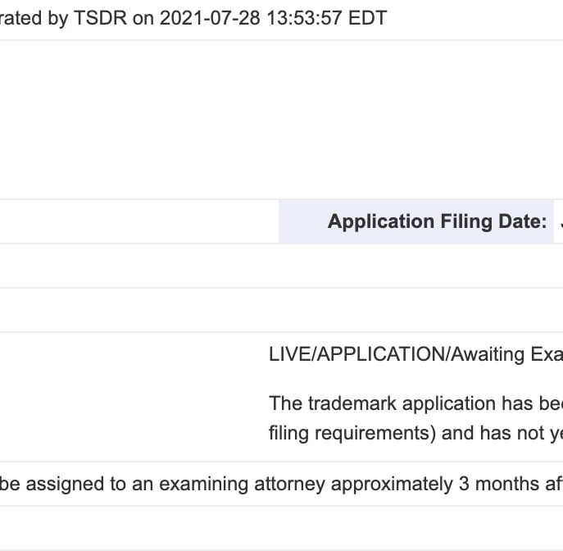Click the TSDR word in header line
The image size is (563, 551).
(100, 17)
